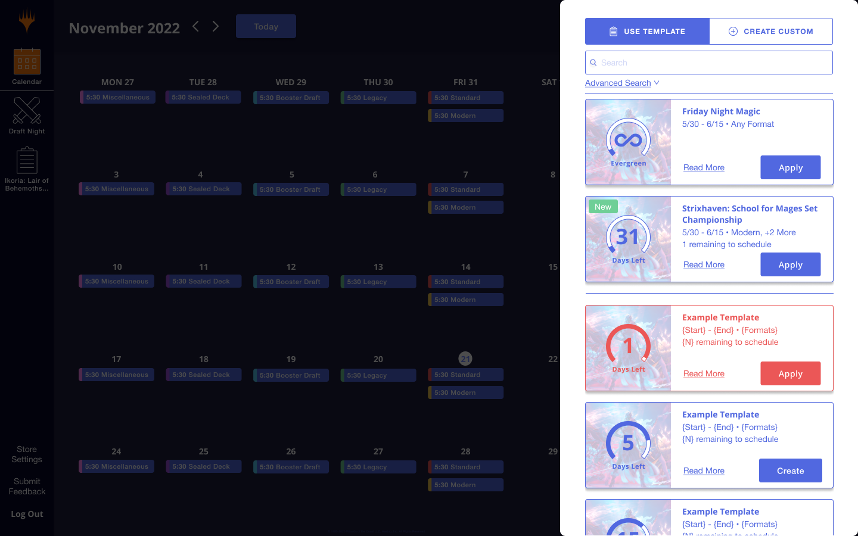This screenshot has width=858, height=536.
Task: Open Store Settings
Action: pos(27,454)
